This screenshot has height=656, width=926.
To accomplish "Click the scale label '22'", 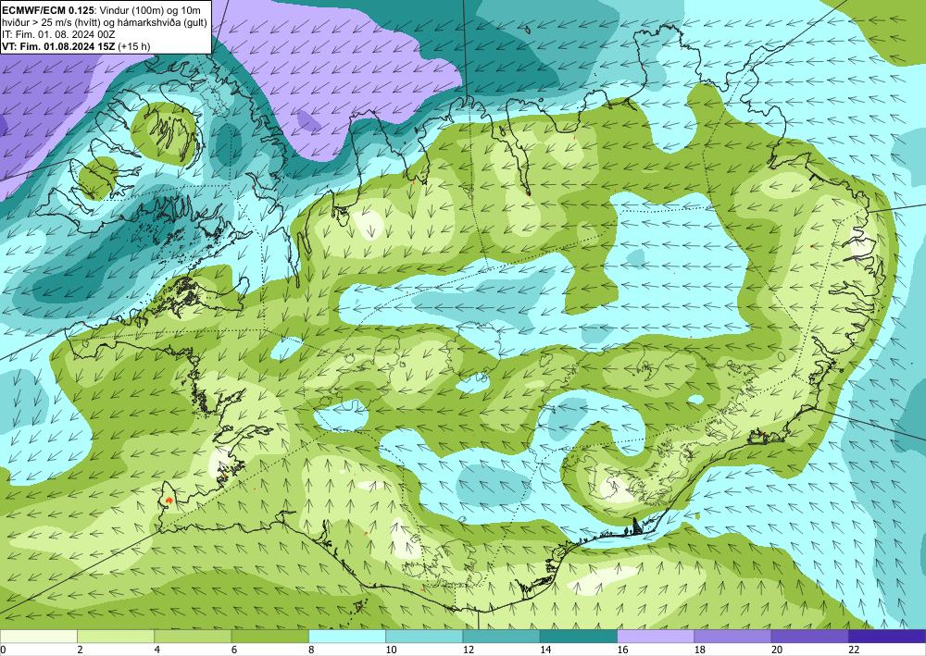I will pyautogui.click(x=854, y=650).
